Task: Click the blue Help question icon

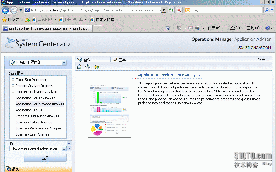Action: 267,28
